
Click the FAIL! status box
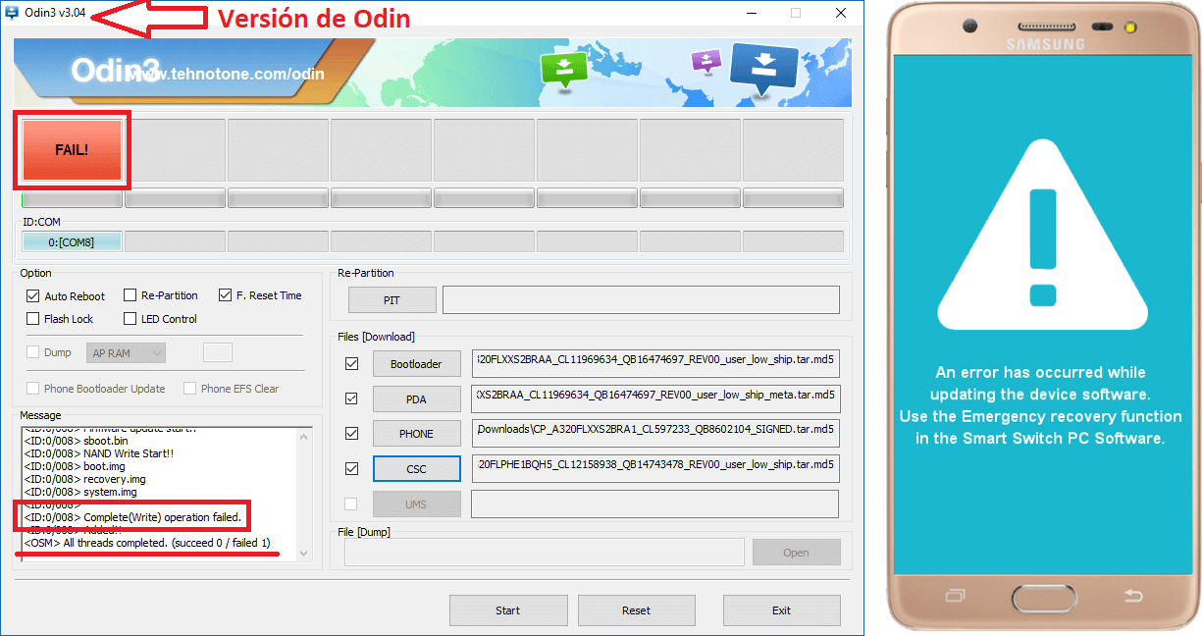[72, 150]
